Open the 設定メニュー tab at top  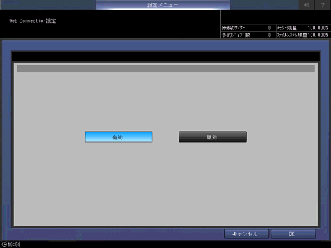[163, 4]
